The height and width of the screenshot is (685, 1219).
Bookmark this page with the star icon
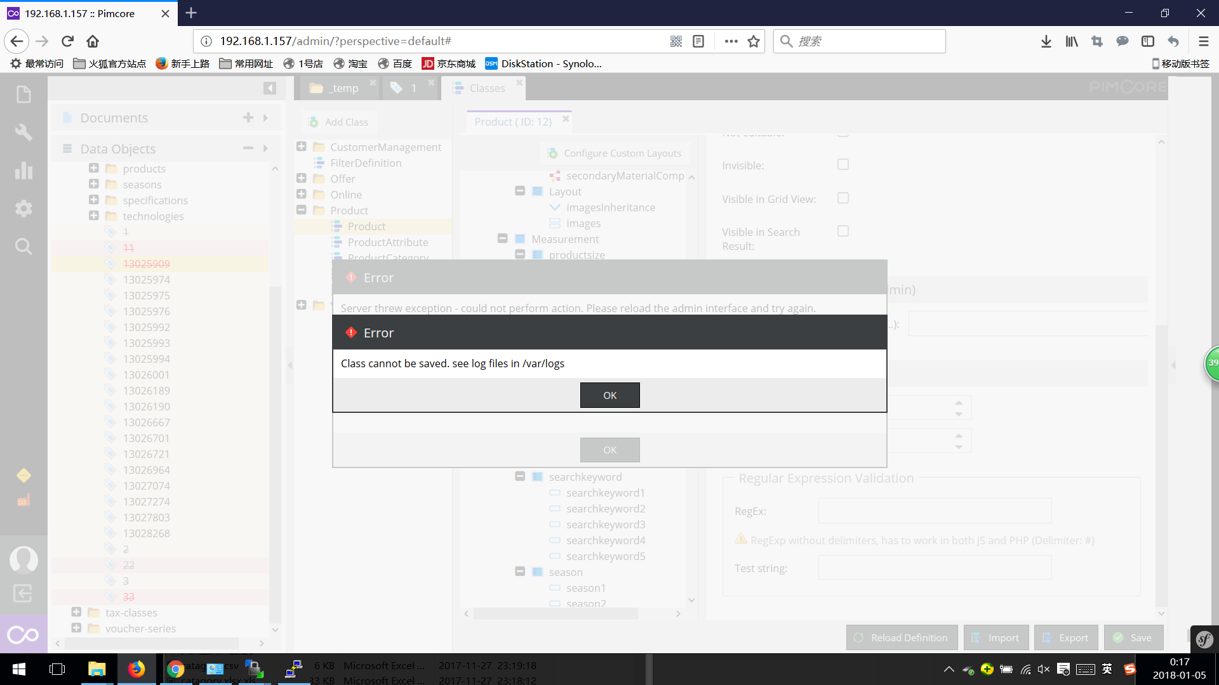(754, 41)
